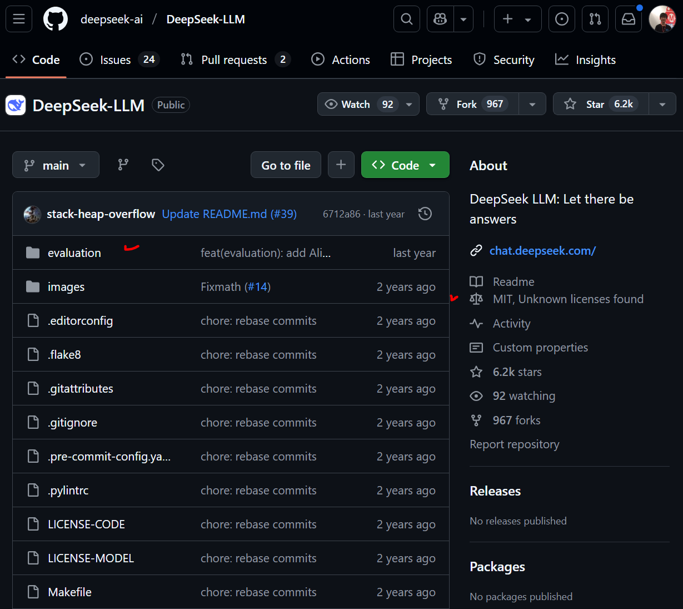Open the notifications inbox
This screenshot has height=609, width=683.
click(x=629, y=19)
